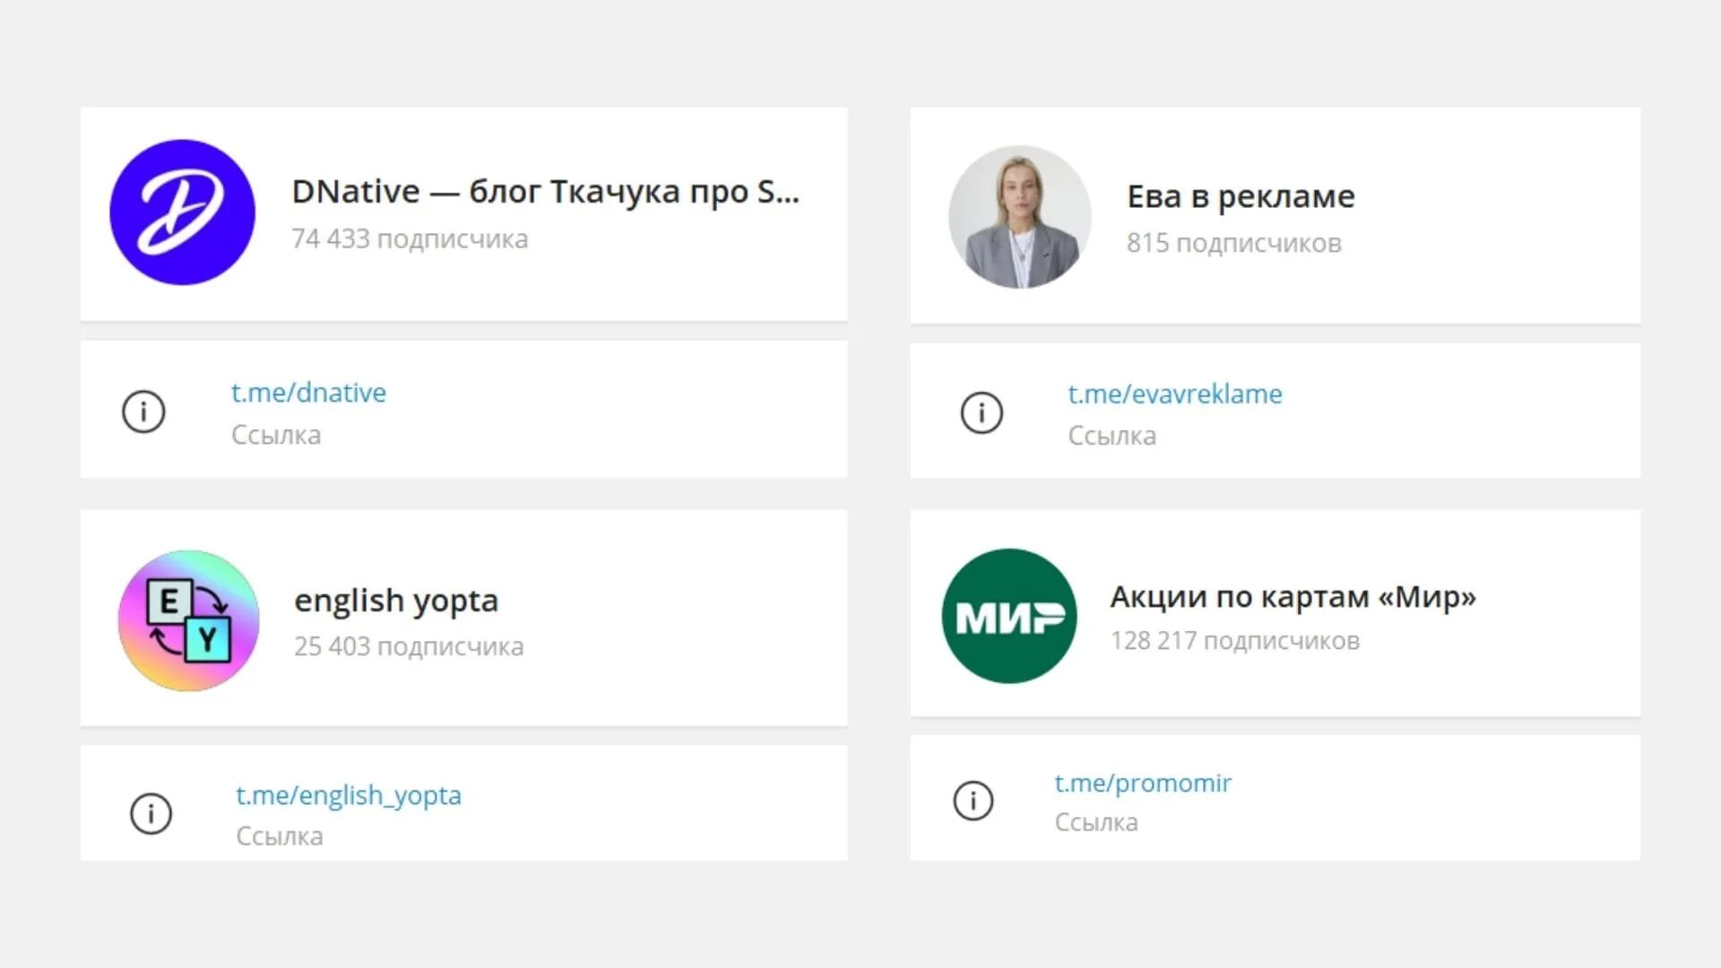Click the '74 433 подписчика' subscriber count
The image size is (1721, 968).
pos(410,239)
